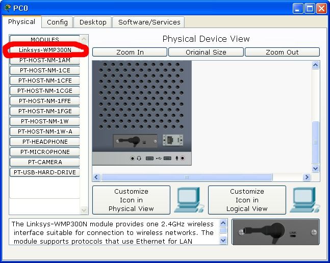330x263 pixels.
Task: Click the description box scroll up arrow
Action: (x=223, y=223)
